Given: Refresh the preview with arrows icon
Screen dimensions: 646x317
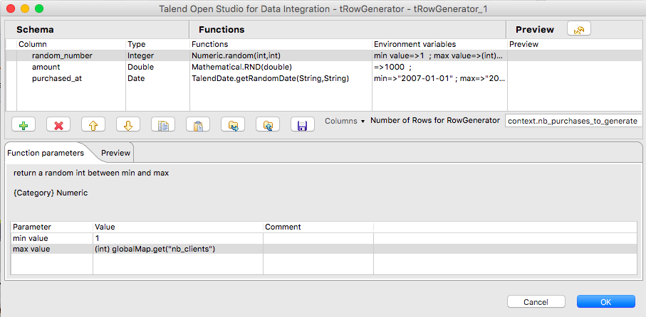Looking at the screenshot, I should coord(579,28).
